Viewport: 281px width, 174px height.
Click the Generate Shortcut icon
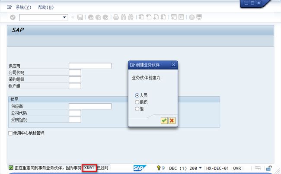[181, 17]
